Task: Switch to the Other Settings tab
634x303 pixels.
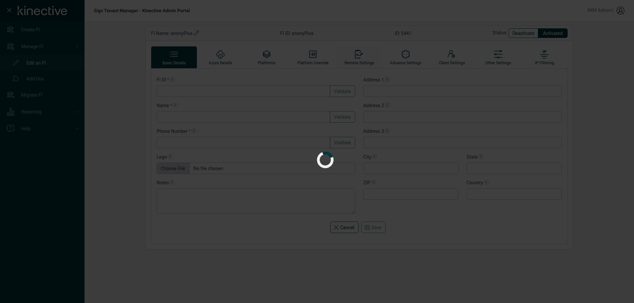Action: click(498, 57)
